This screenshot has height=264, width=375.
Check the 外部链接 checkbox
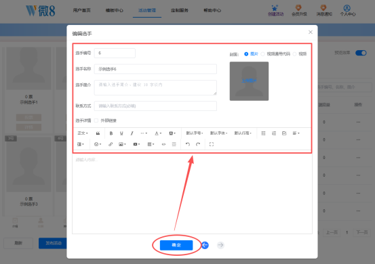96,120
